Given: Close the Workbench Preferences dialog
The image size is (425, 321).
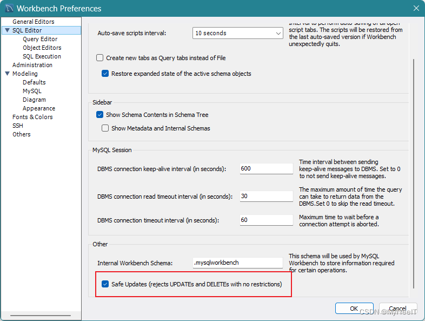Looking at the screenshot, I should [x=416, y=9].
